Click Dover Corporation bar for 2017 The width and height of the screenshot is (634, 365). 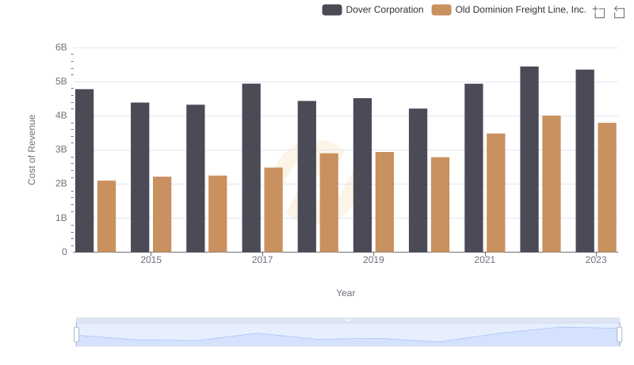point(251,168)
